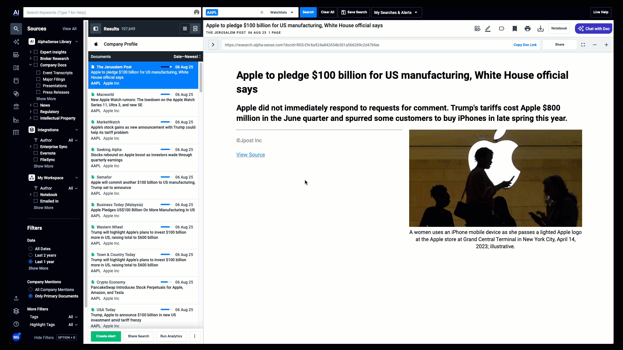This screenshot has height=350, width=623.
Task: Expand the AlphaSense Library section
Action: [x=77, y=41]
